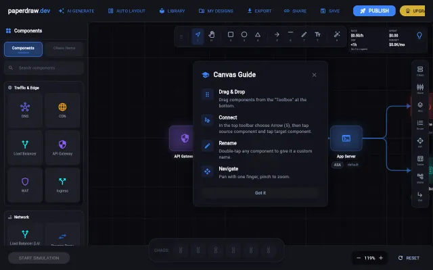Image resolution: width=433 pixels, height=270 pixels.
Task: Click the vertical sliders icon in the right sidebar
Action: (420, 88)
